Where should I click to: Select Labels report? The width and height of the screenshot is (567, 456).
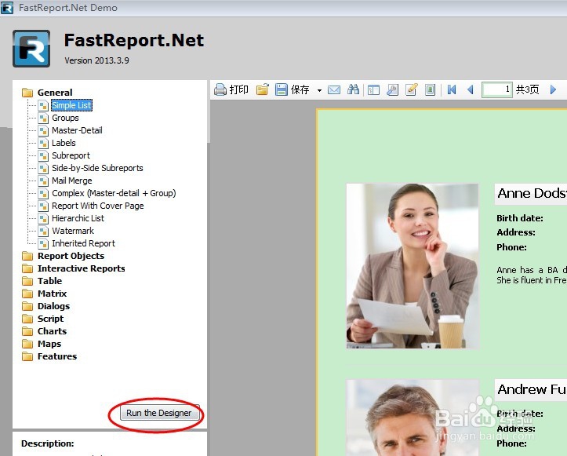coord(64,143)
